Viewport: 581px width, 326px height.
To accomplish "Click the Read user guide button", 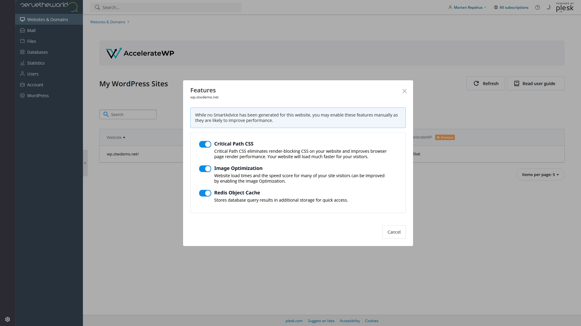I will [x=536, y=83].
